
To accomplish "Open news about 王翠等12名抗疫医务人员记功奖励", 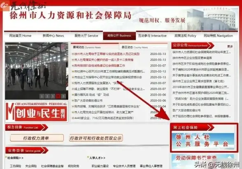I will (x=107, y=54).
